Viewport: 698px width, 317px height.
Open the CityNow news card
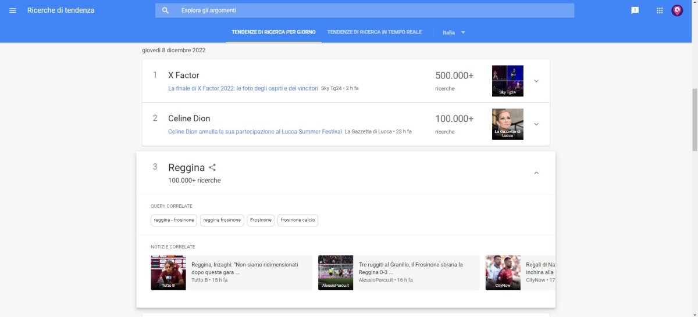[521, 272]
